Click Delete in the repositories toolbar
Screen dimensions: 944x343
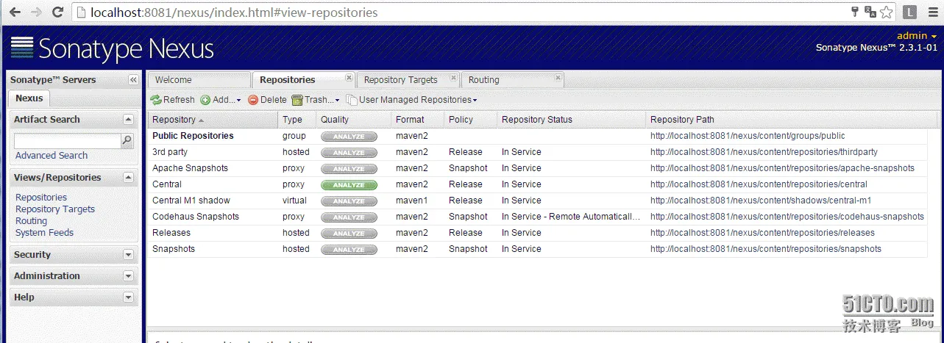click(x=267, y=100)
